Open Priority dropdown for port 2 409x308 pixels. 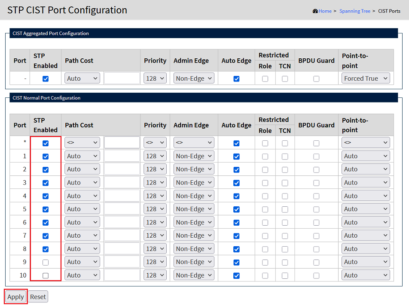coord(155,169)
